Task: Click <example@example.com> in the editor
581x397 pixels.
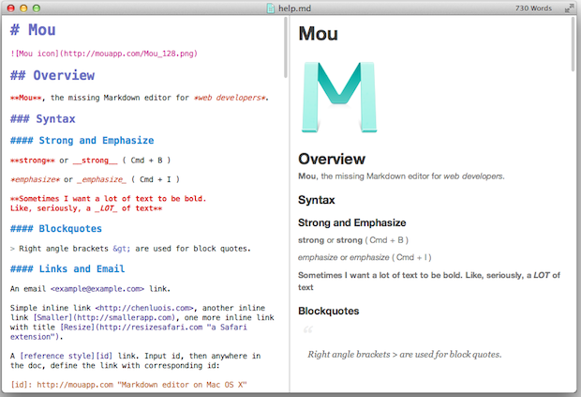Action: [97, 289]
